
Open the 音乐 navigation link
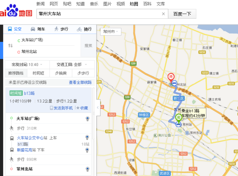tap(94, 4)
